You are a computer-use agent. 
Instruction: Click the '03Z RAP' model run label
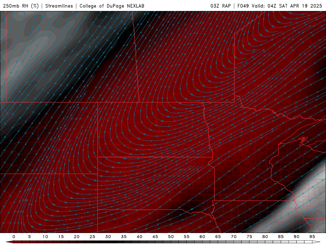(220, 6)
